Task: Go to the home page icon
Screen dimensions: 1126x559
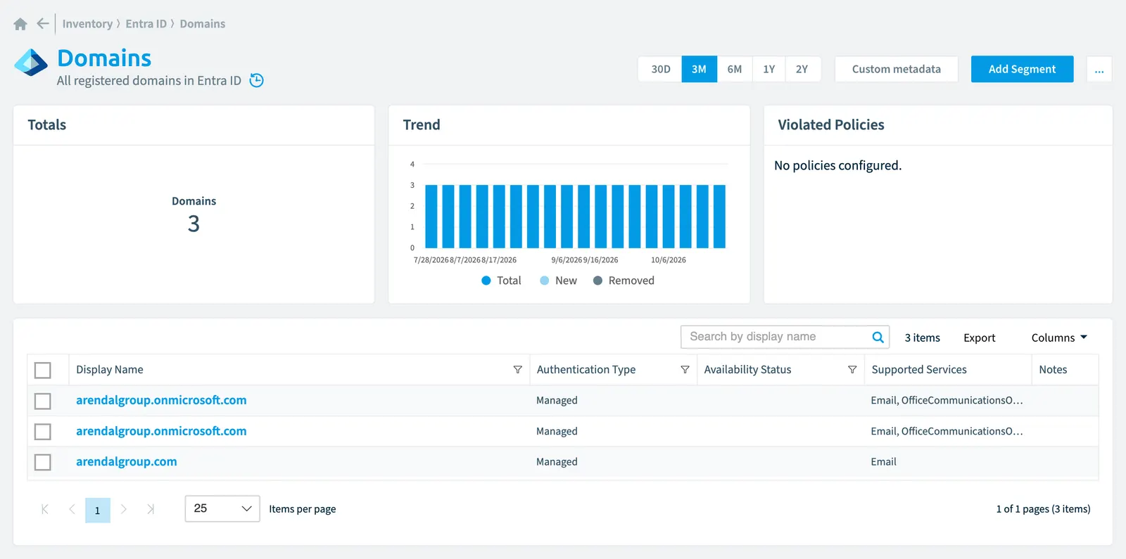Action: point(20,24)
